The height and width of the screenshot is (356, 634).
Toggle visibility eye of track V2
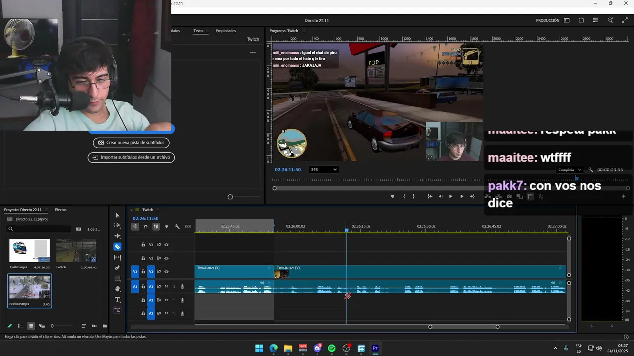(x=166, y=258)
